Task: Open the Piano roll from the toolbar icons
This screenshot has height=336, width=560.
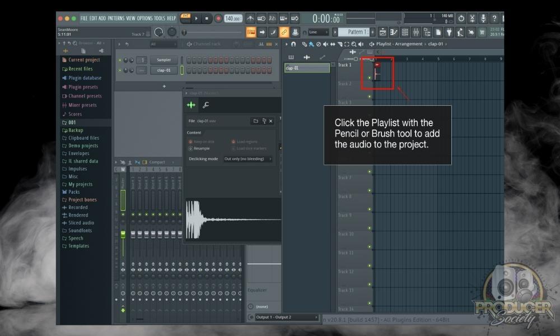Action: coord(394,32)
